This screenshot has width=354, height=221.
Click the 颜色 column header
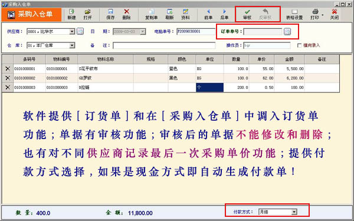click(x=182, y=60)
